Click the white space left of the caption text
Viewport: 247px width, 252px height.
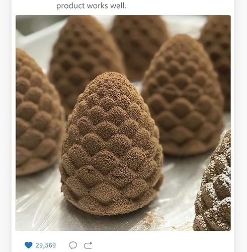34,6
